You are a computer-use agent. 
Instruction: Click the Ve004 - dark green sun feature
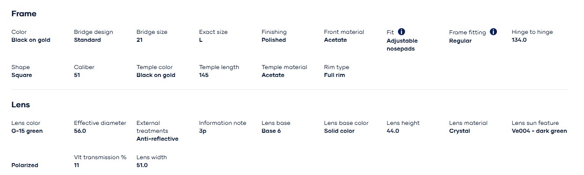[x=539, y=131]
